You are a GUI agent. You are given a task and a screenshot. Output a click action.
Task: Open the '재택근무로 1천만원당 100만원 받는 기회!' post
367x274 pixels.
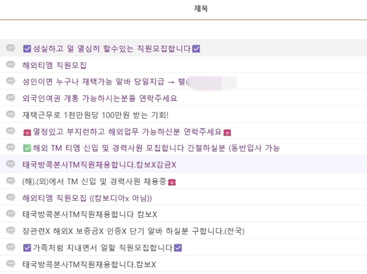(95, 115)
